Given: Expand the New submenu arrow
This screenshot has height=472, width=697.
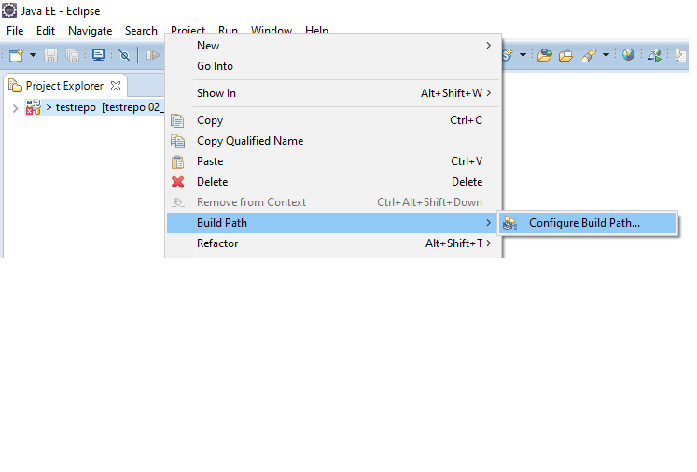Looking at the screenshot, I should 489,46.
